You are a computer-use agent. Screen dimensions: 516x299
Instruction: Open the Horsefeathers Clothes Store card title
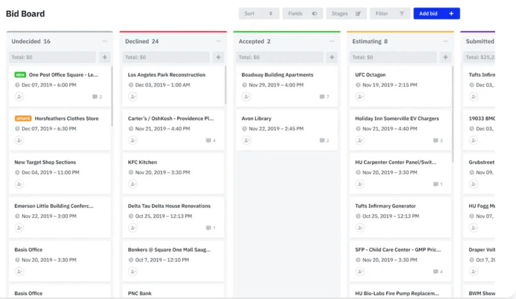tap(67, 118)
